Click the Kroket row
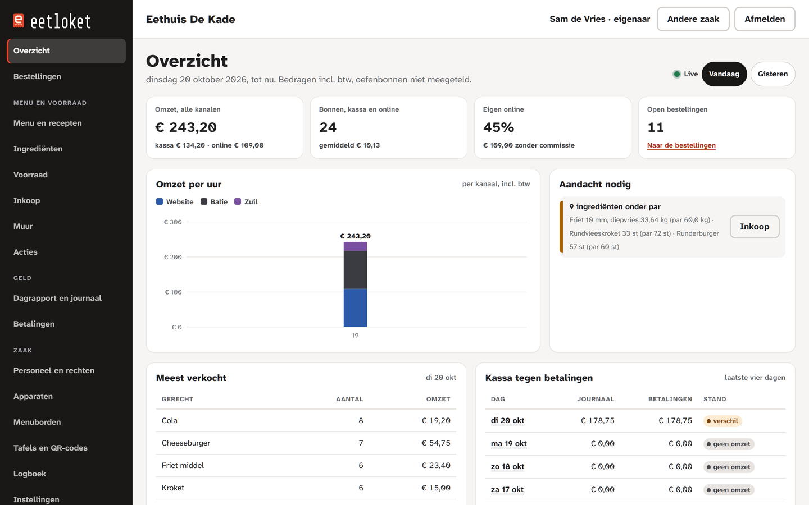This screenshot has width=809, height=505. click(306, 488)
